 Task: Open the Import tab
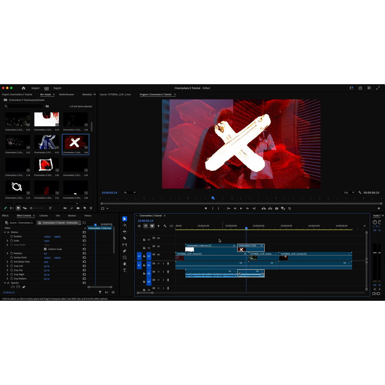(x=35, y=88)
